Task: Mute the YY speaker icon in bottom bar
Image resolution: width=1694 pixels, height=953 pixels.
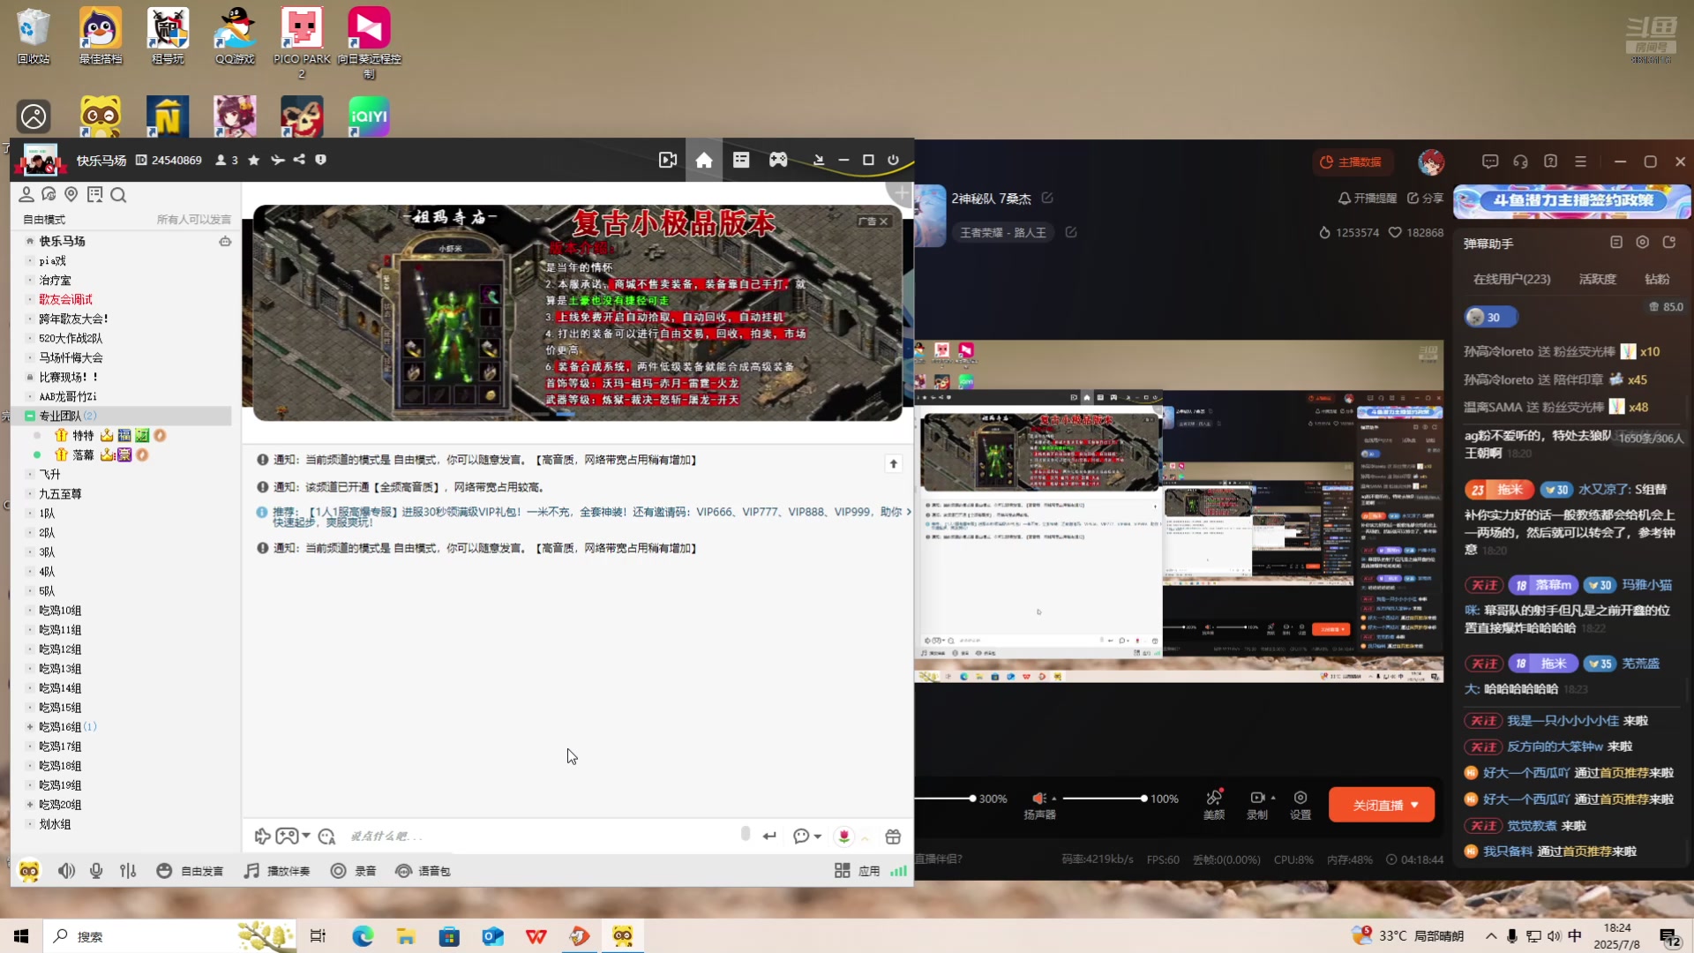Action: point(66,871)
